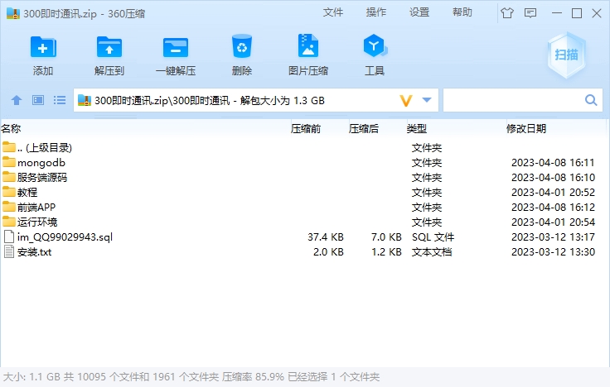The image size is (610, 387).
Task: Click the 解压到 (Extract to) icon
Action: [x=109, y=47]
